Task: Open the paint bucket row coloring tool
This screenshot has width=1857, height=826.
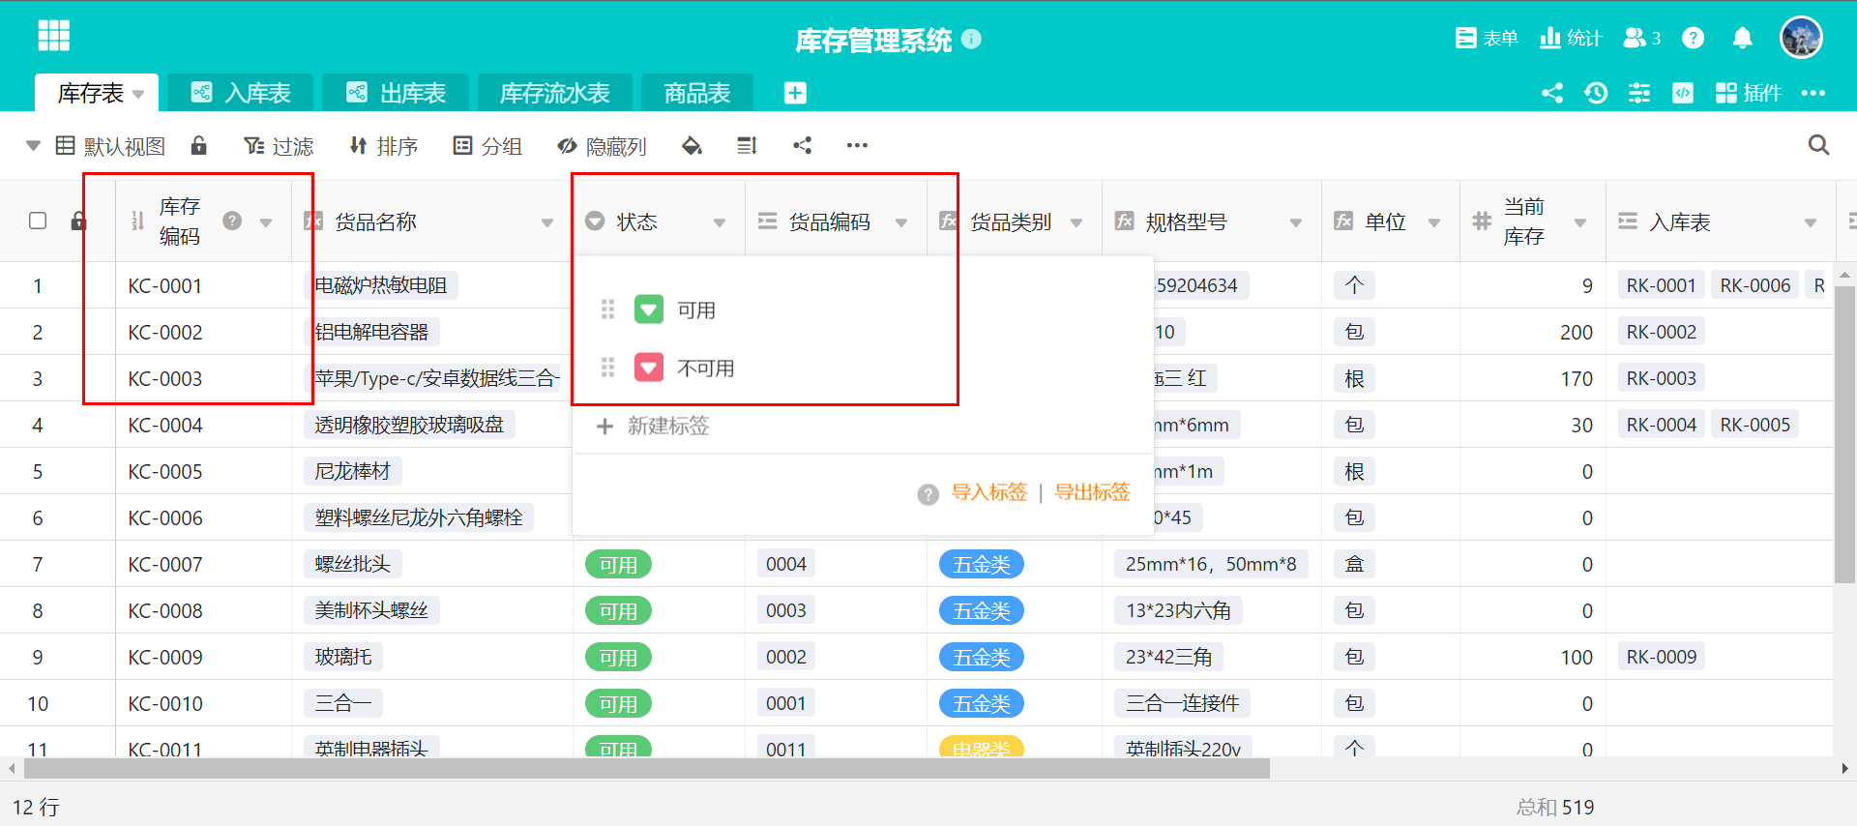Action: coord(692,145)
